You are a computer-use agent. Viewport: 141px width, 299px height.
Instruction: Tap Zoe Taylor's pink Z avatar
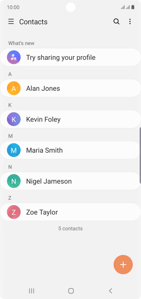coord(14,212)
